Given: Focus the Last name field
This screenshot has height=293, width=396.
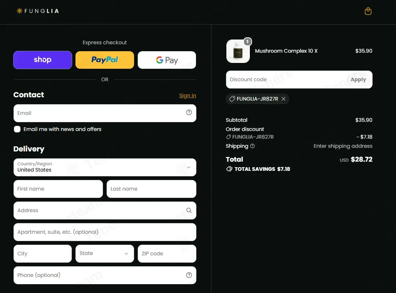Looking at the screenshot, I should 151,189.
